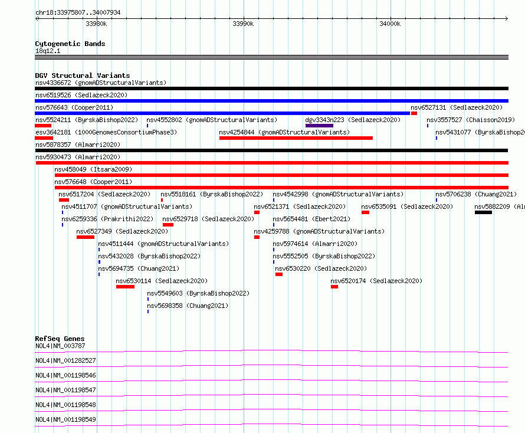Click nsv6529718 (Sedlazeck2020) label
This screenshot has width=525, height=433.
(x=208, y=219)
